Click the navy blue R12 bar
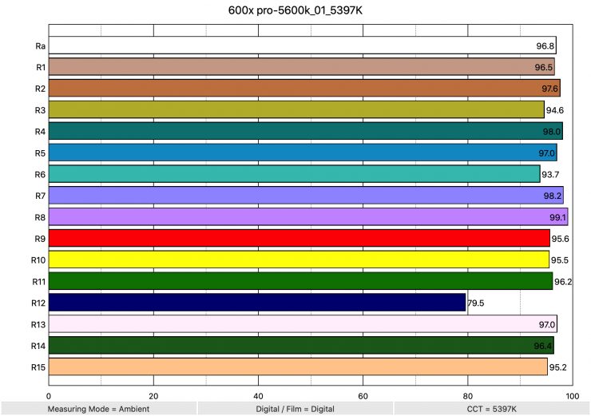591x416 pixels. click(x=257, y=303)
